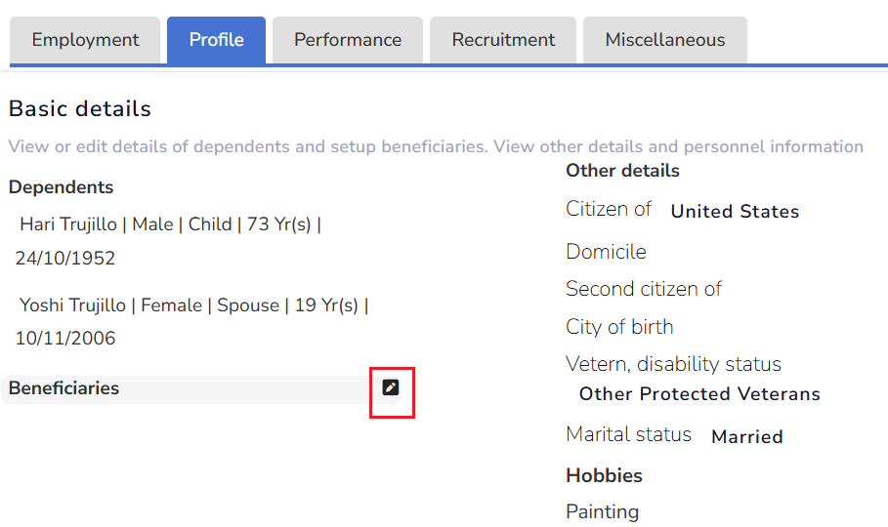The width and height of the screenshot is (888, 527).
Task: Click the Second citizen of field
Action: (644, 289)
